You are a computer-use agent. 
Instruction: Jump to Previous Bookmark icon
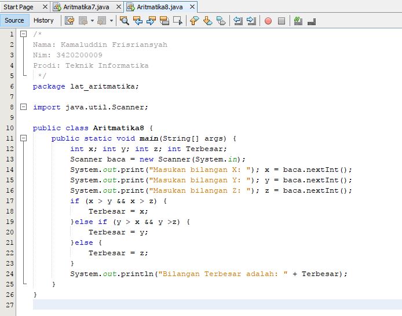pyautogui.click(x=195, y=20)
